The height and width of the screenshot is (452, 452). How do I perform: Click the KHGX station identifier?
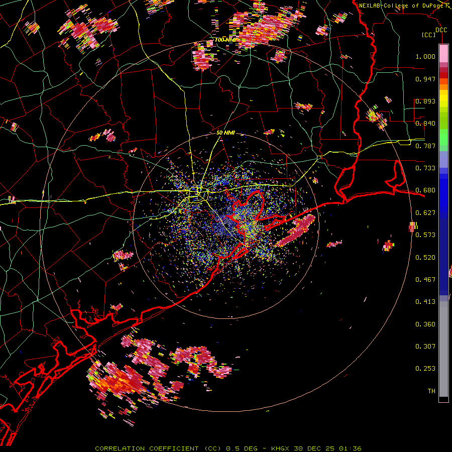(x=280, y=448)
